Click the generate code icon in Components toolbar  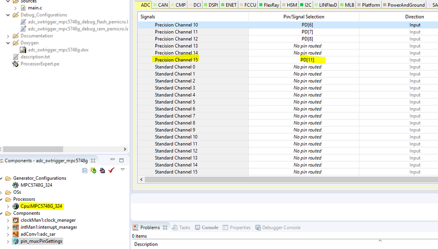pyautogui.click(x=102, y=170)
